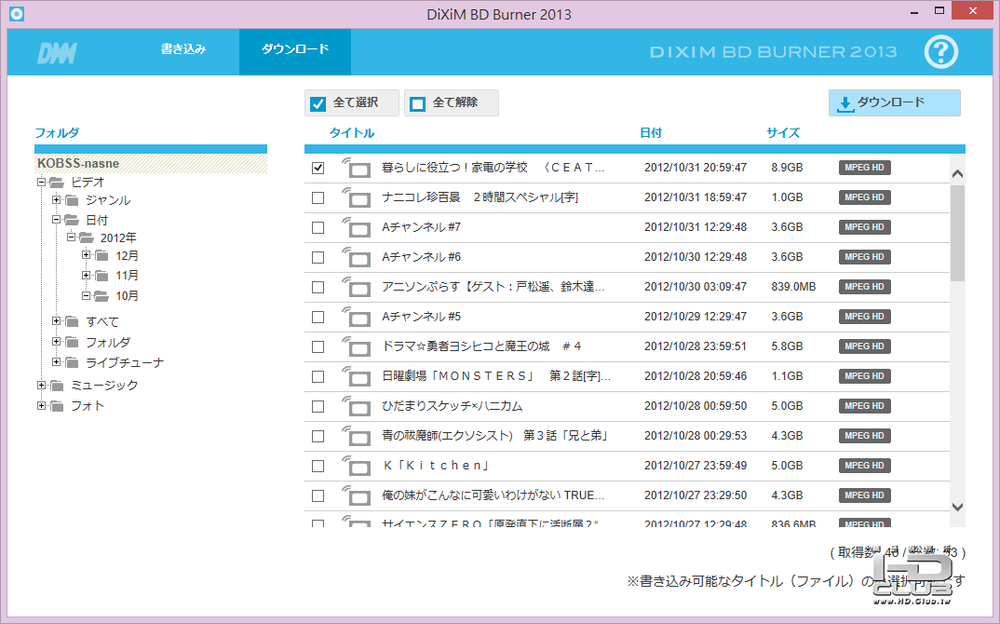The height and width of the screenshot is (624, 1000).
Task: Check the アニソンぷらす checkbox
Action: click(x=318, y=287)
